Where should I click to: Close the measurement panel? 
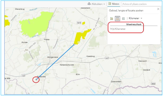coord(158,9)
